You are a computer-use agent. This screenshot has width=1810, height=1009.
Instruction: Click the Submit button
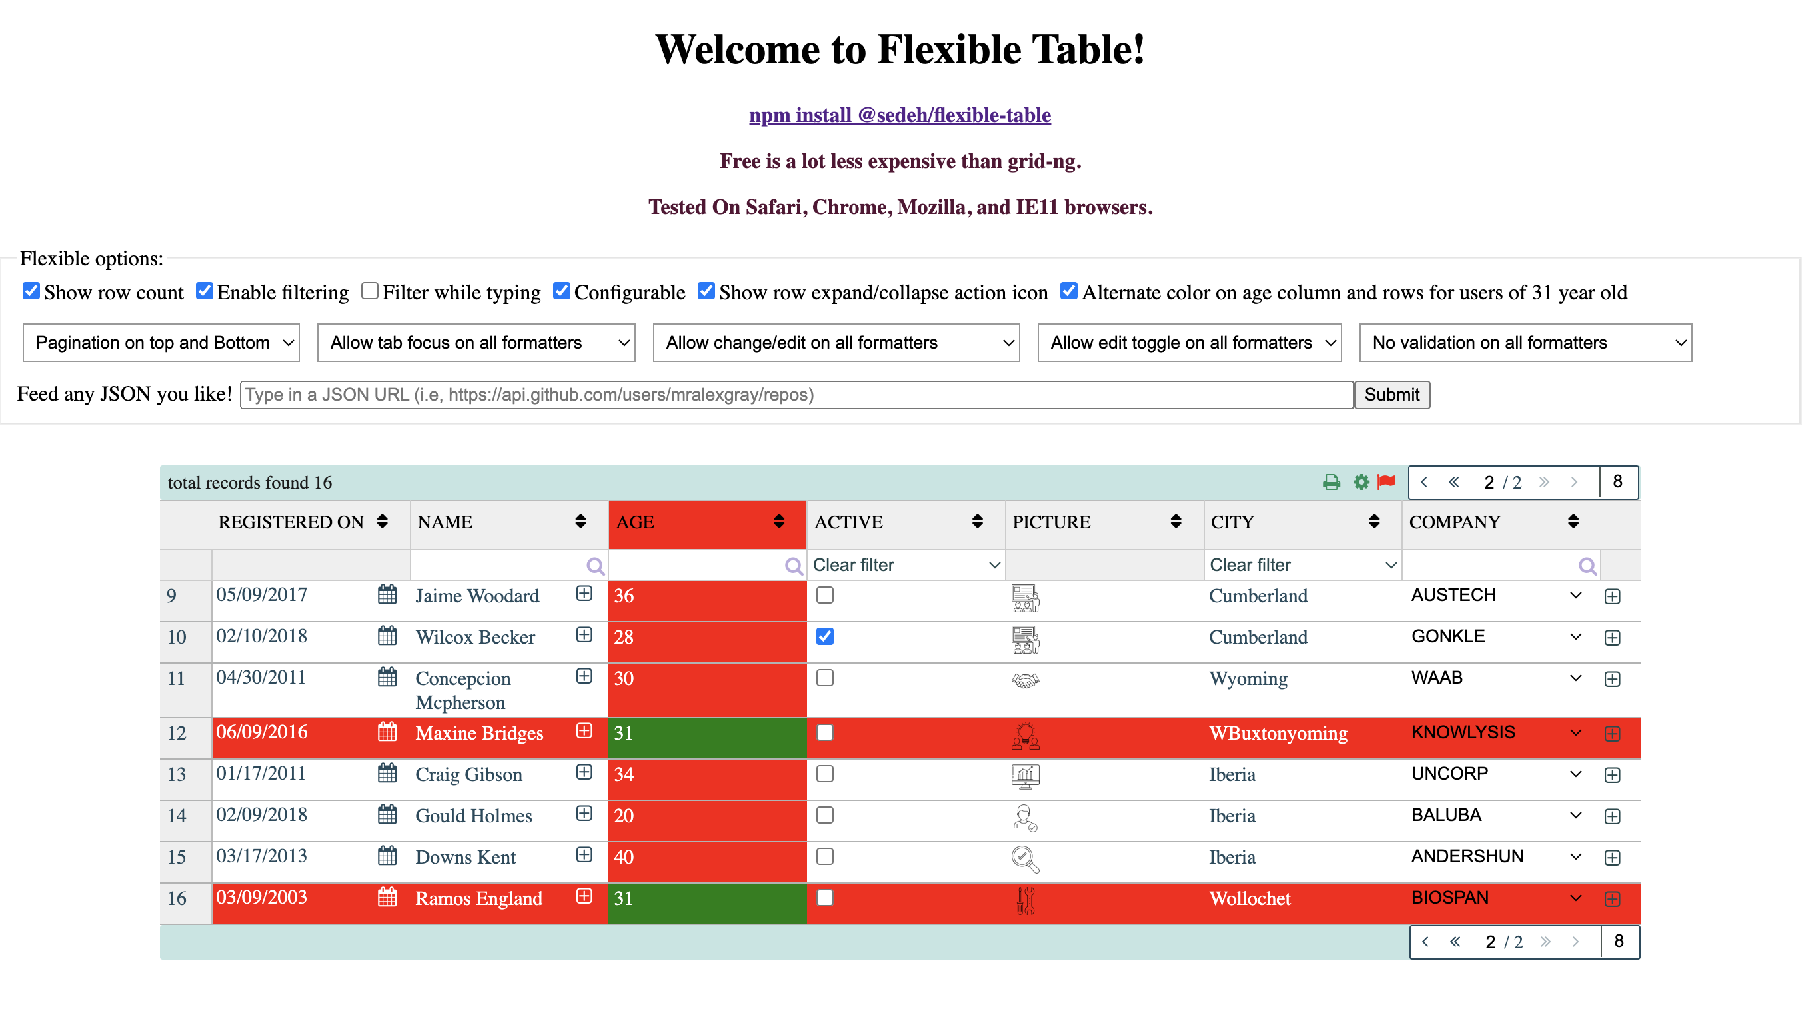point(1391,394)
